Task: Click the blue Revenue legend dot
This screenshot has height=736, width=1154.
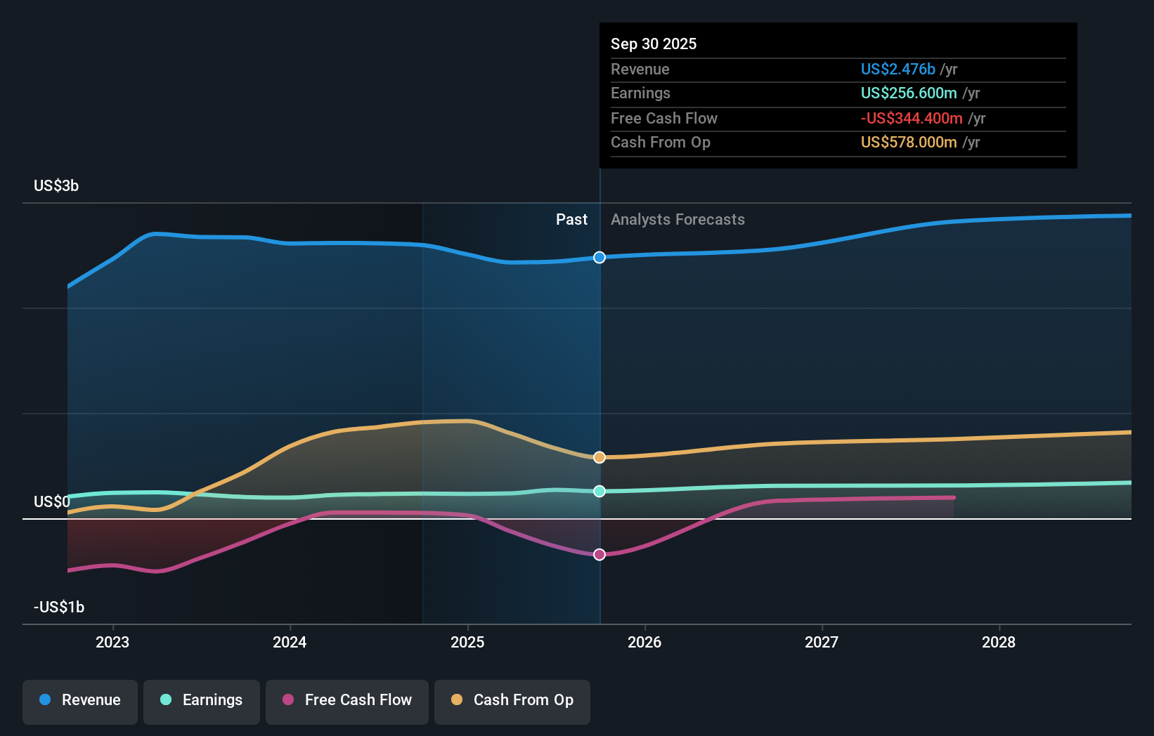Action: (45, 700)
